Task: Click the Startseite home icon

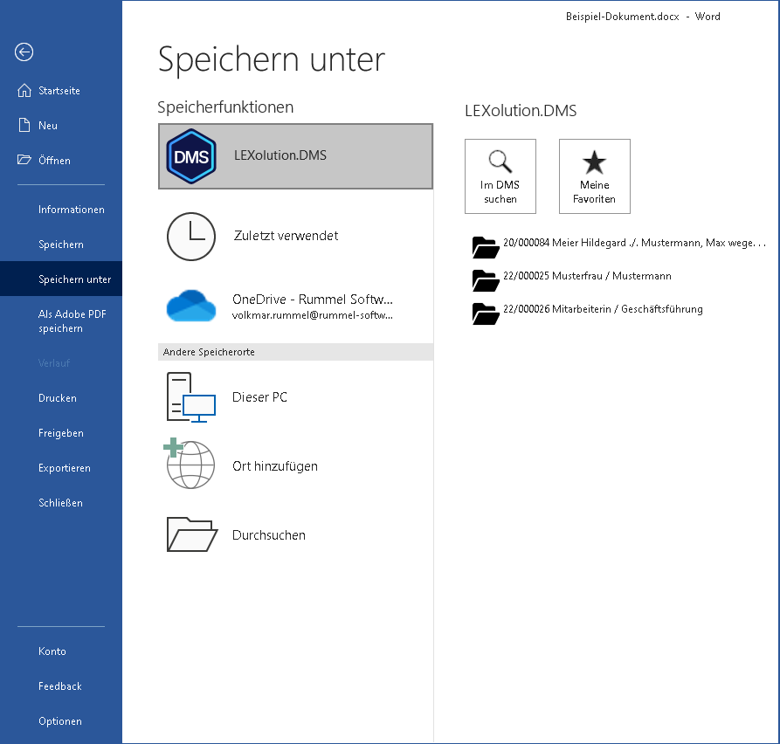Action: click(x=24, y=91)
